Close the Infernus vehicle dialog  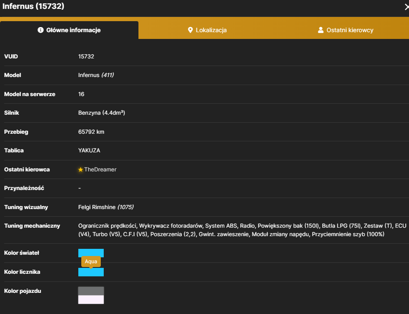[406, 7]
